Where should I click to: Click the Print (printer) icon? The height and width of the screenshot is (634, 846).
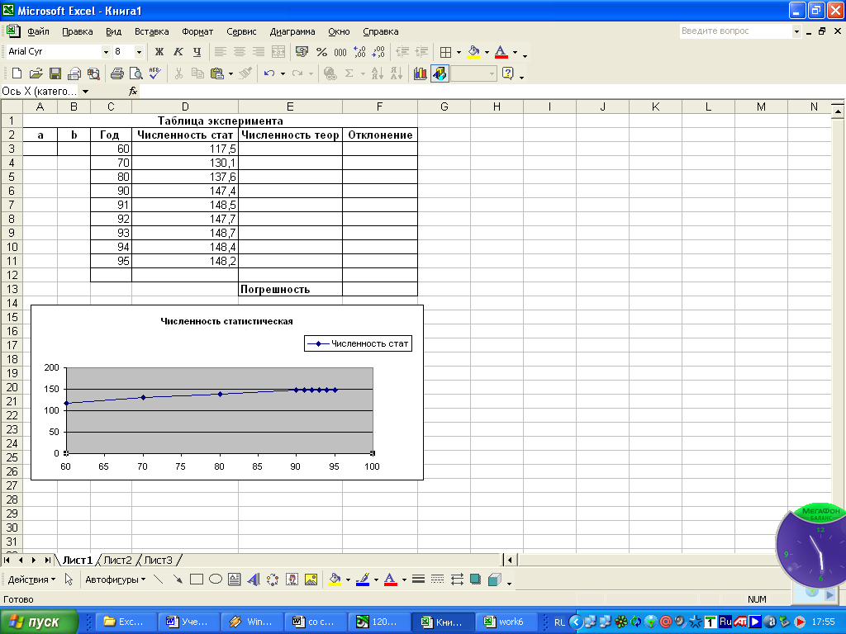(x=117, y=73)
